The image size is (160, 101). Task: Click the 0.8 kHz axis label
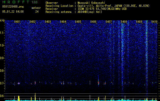tap(2, 71)
